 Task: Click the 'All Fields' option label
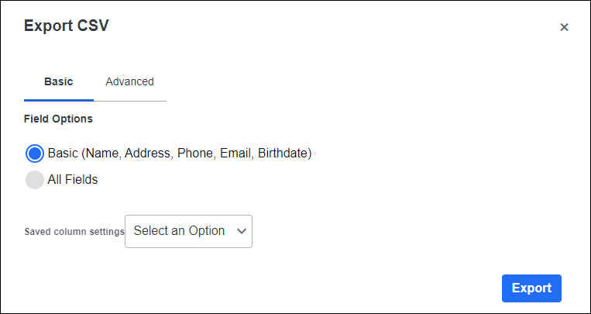click(73, 180)
